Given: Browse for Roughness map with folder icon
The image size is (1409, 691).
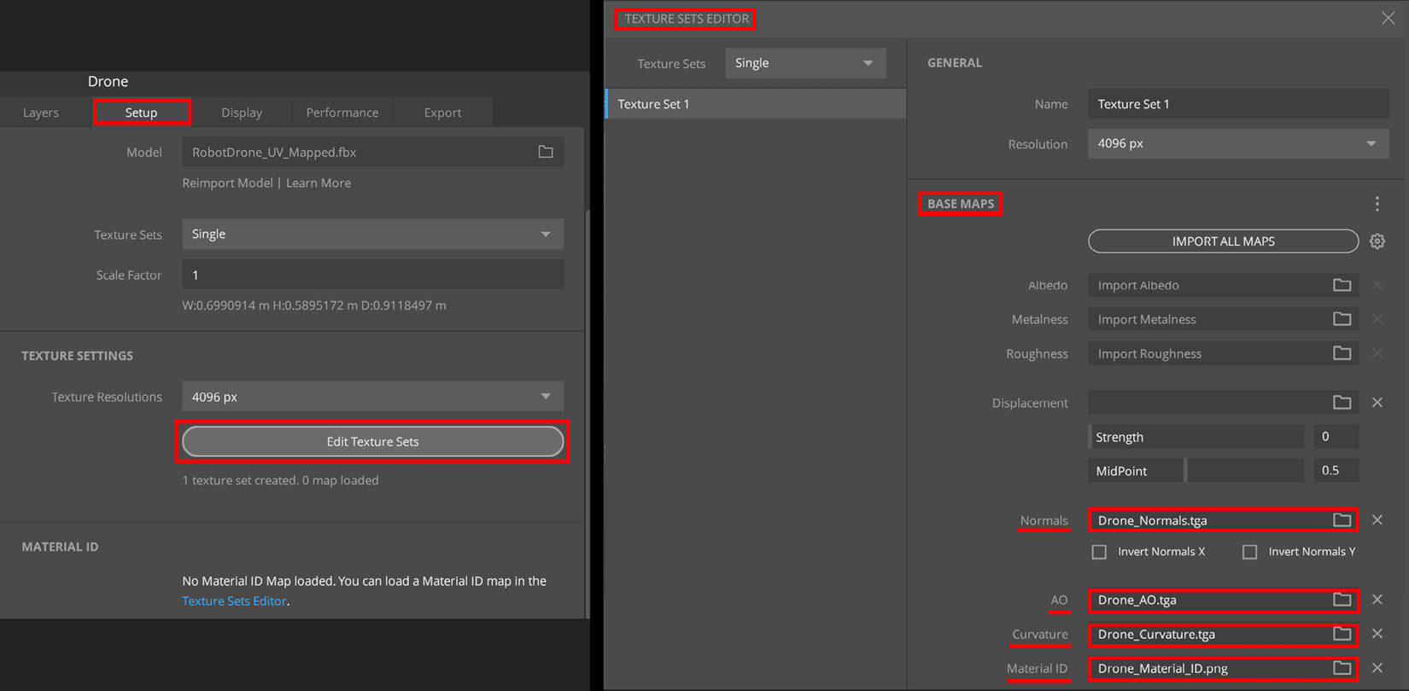Looking at the screenshot, I should point(1342,353).
